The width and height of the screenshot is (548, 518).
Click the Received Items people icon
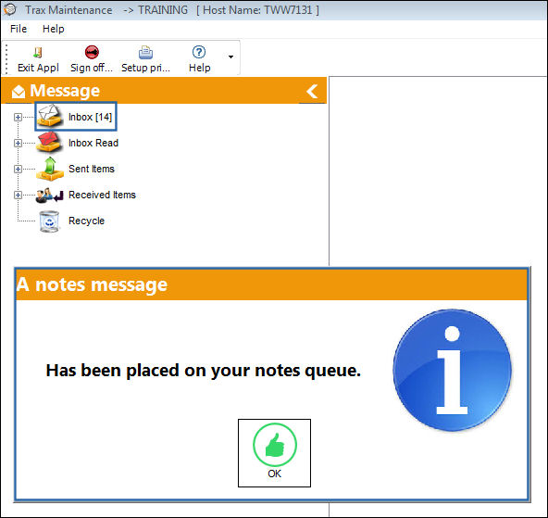[50, 196]
